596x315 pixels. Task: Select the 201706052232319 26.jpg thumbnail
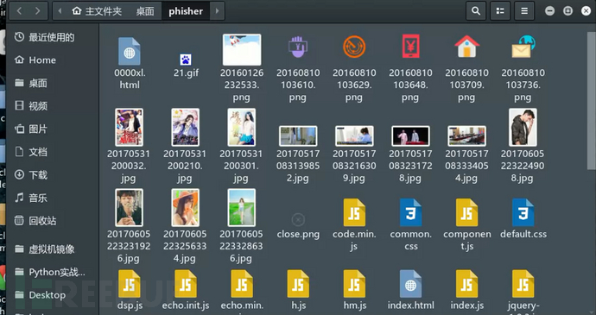[x=130, y=207]
